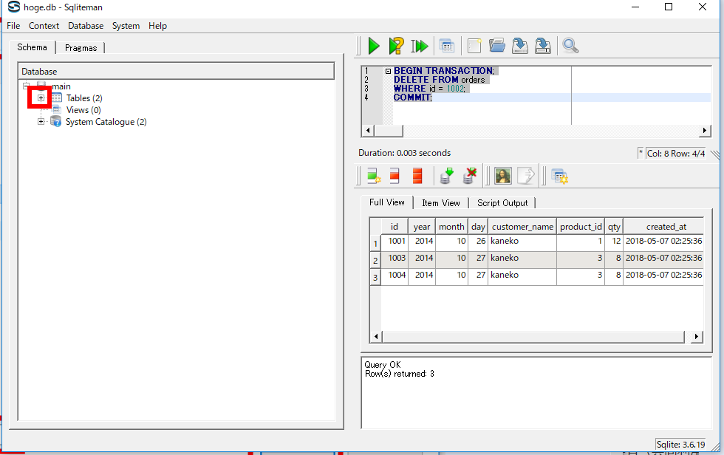Click the day cell 26 in row 1

click(479, 241)
